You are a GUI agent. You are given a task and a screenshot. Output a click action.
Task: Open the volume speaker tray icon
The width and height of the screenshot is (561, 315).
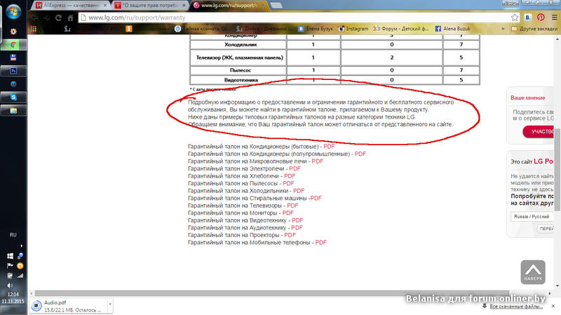[x=10, y=286]
